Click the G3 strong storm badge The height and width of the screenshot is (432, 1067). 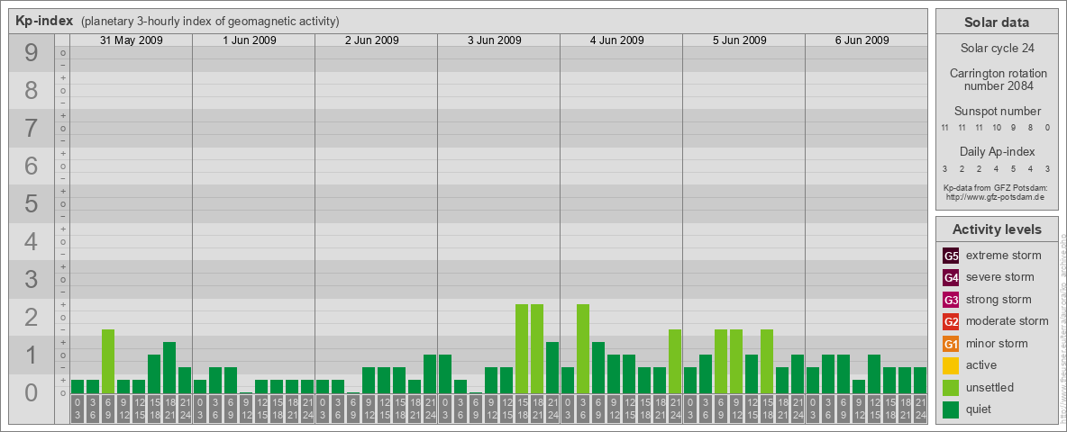tap(952, 300)
